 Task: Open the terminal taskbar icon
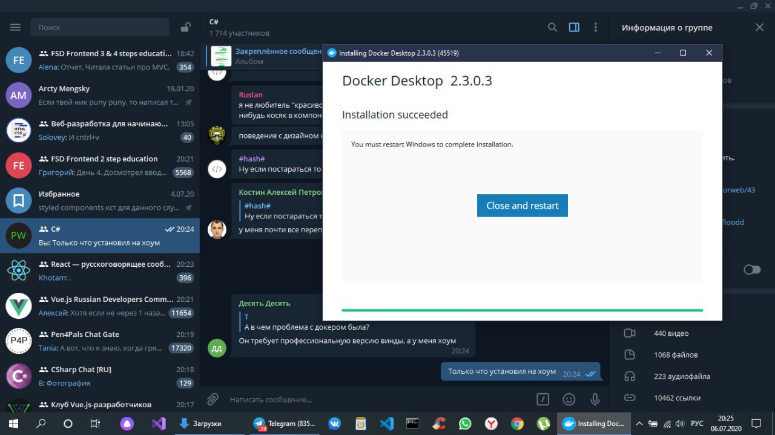(413, 424)
